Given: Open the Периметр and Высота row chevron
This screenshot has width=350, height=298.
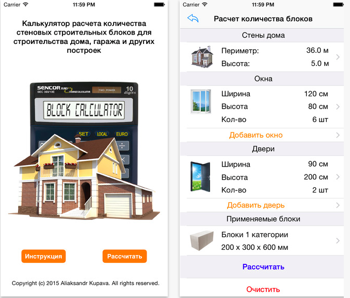Looking at the screenshot, I should click(x=338, y=57).
